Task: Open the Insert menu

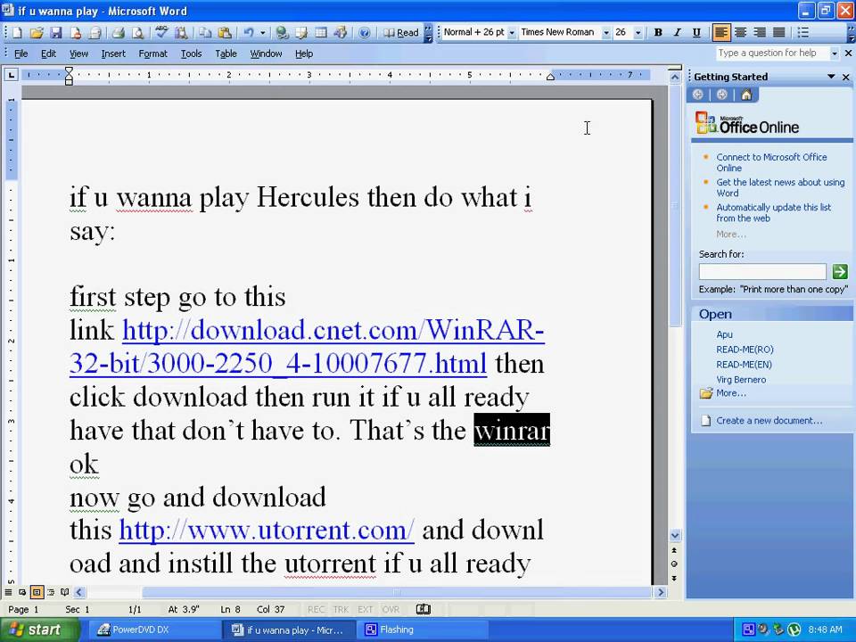Action: pyautogui.click(x=113, y=53)
